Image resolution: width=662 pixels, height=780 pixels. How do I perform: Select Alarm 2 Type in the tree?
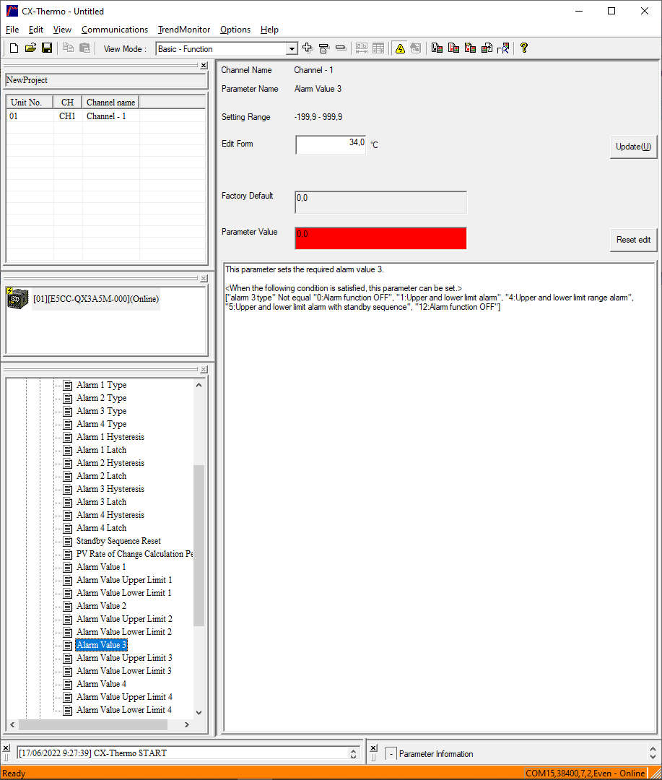[x=102, y=398]
